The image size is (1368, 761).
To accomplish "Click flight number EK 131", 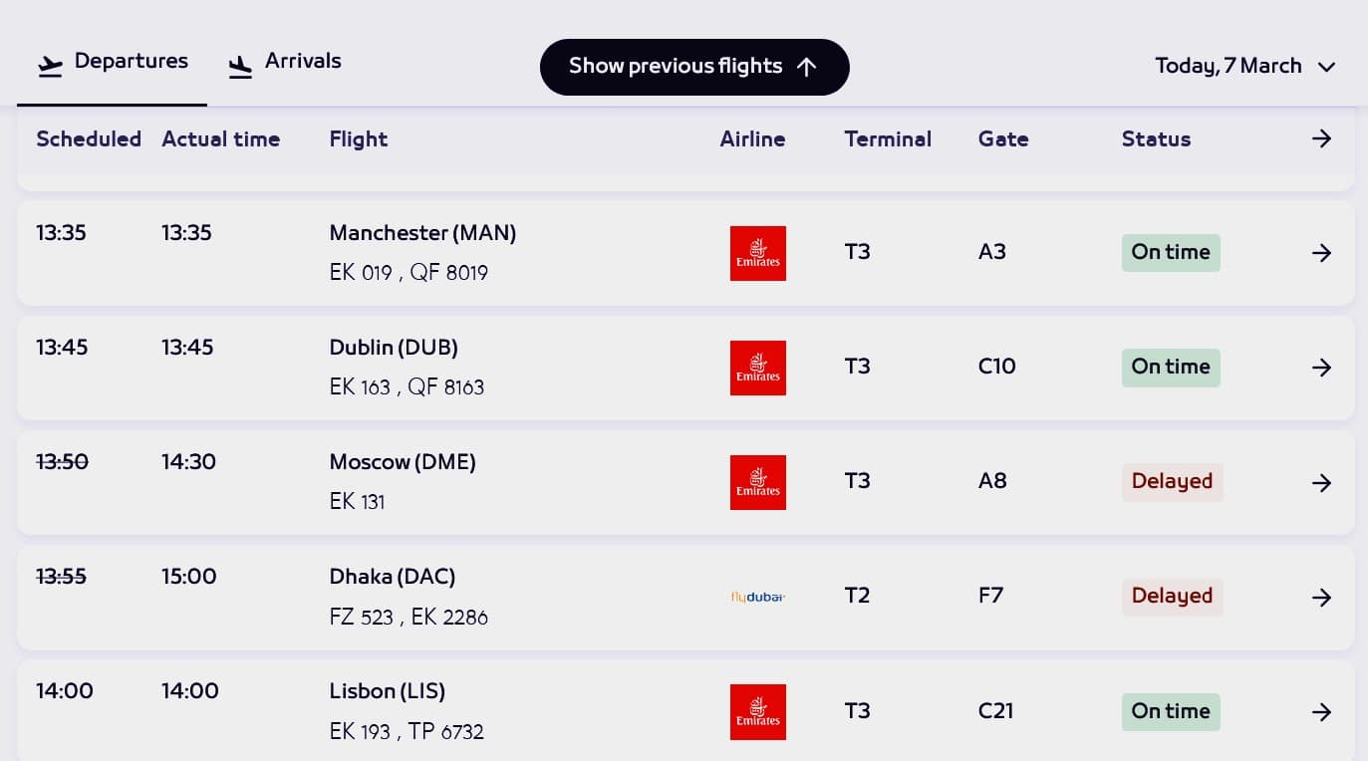I will click(358, 502).
